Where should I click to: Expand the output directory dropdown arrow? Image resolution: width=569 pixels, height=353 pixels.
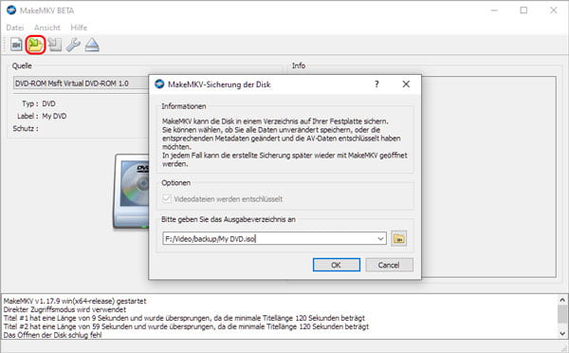tap(380, 238)
